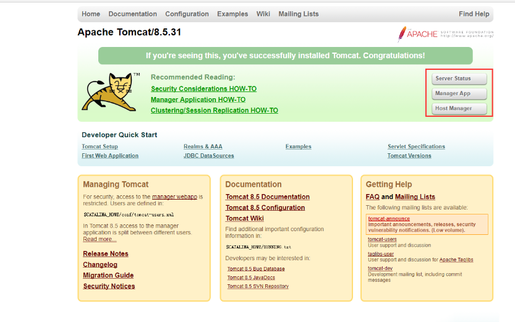This screenshot has height=322, width=515.
Task: Click the Apache Software Foundation feather logo
Action: [445, 34]
